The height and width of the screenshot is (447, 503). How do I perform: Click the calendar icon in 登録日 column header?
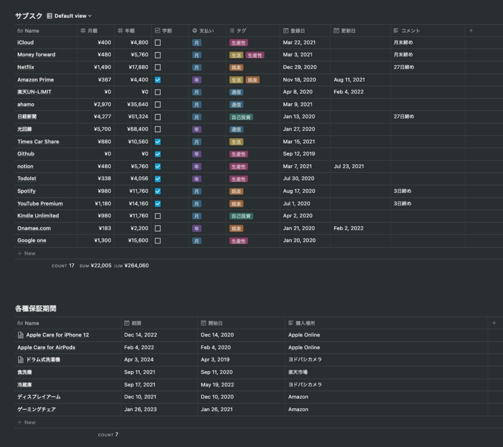click(x=286, y=30)
